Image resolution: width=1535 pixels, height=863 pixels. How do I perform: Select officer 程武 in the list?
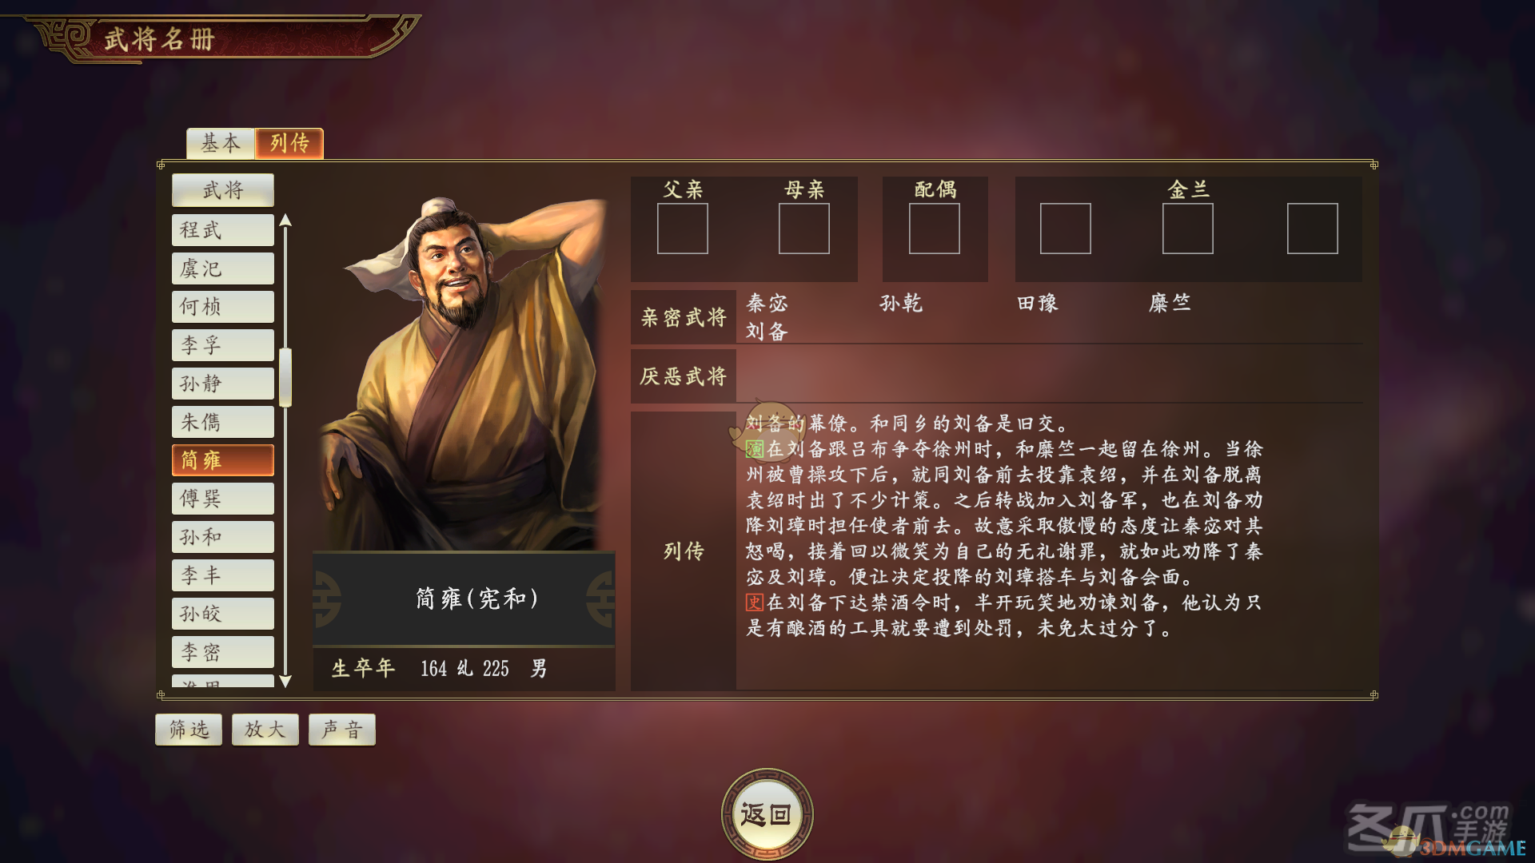223,230
